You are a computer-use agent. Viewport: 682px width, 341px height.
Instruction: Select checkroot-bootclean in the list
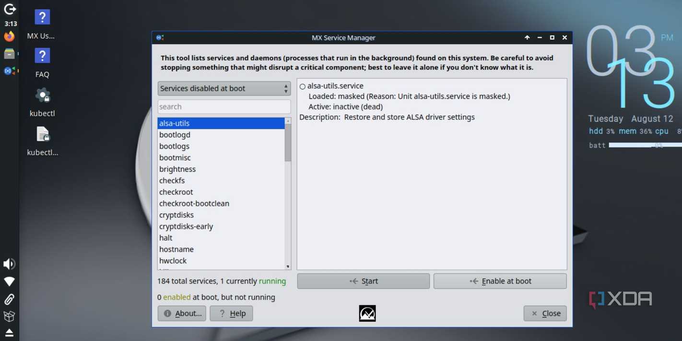click(x=221, y=203)
